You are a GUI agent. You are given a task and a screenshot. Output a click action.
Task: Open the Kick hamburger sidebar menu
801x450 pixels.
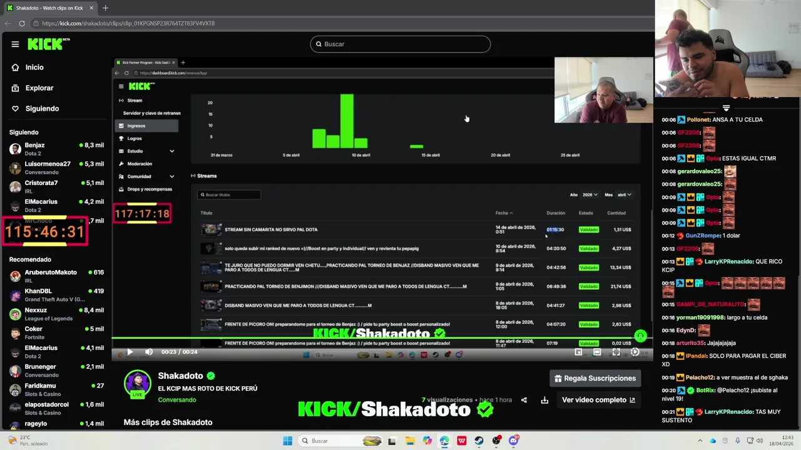[15, 44]
